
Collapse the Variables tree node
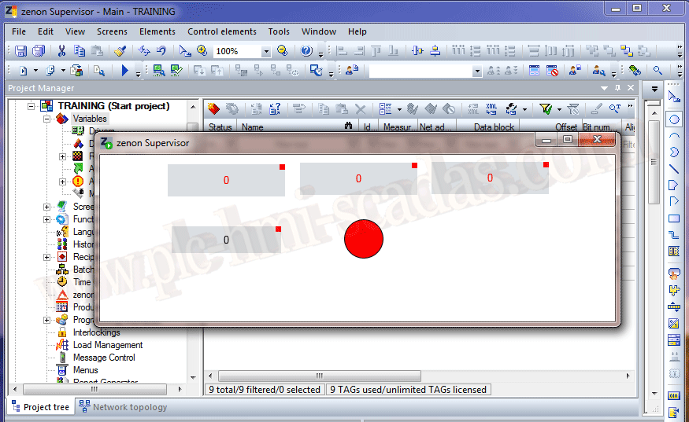tap(47, 119)
